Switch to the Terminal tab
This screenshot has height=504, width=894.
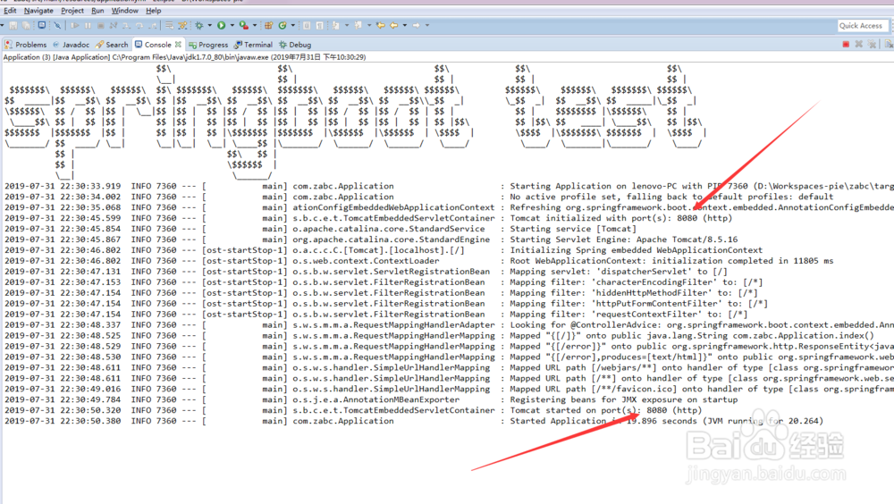(x=253, y=45)
